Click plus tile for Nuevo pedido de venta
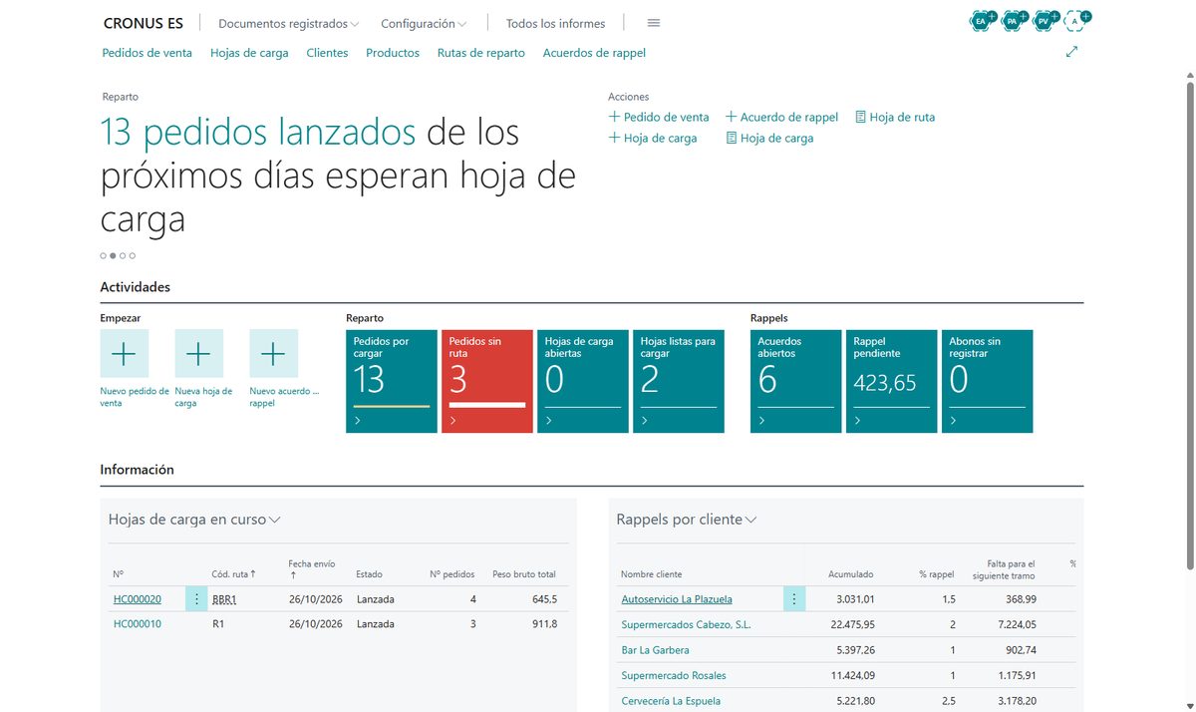 [x=125, y=354]
